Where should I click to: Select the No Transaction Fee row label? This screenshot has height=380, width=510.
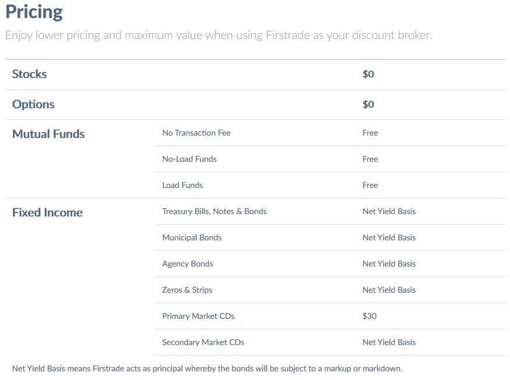pyautogui.click(x=196, y=133)
